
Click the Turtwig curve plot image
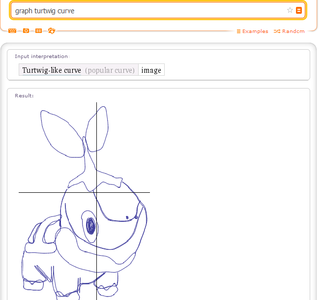click(x=85, y=201)
